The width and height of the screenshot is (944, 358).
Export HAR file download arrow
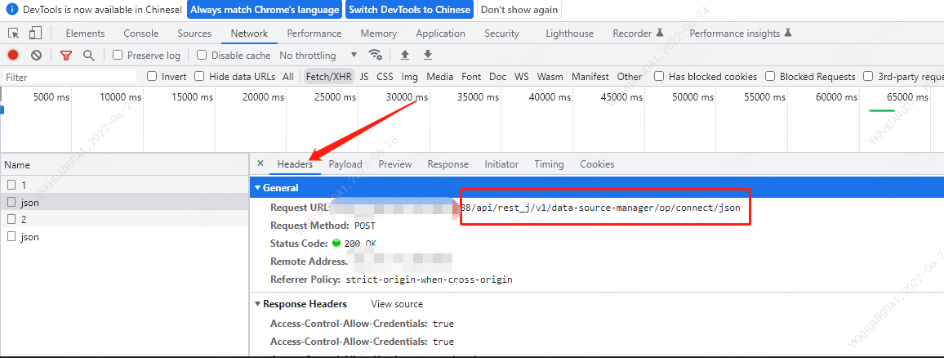point(427,56)
